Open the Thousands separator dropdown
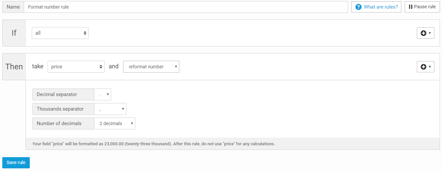Image resolution: width=443 pixels, height=171 pixels. tap(110, 109)
